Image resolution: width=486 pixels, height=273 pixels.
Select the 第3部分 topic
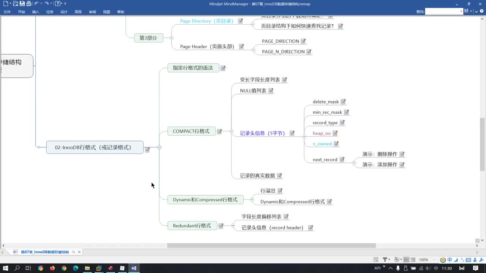[148, 38]
